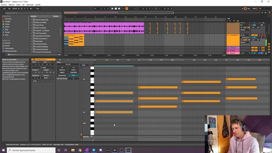Open the Opciones menu
Image resolution: width=272 pixels, height=153 pixels.
pyautogui.click(x=30, y=5)
